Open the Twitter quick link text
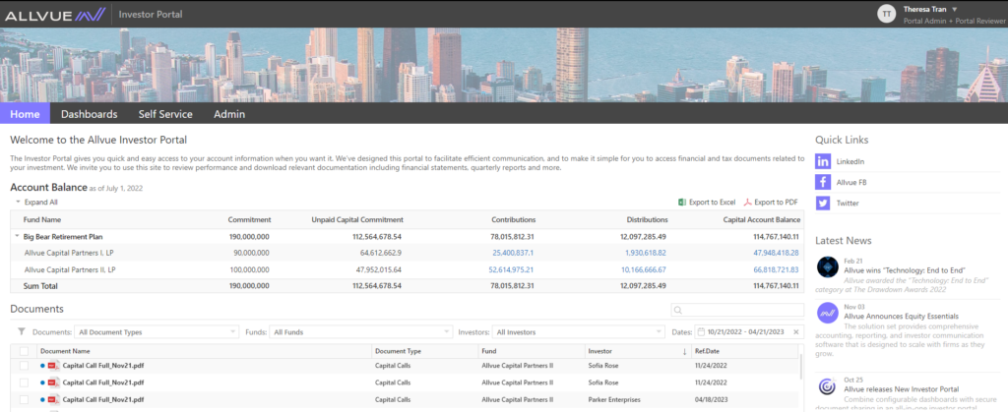 pos(848,203)
